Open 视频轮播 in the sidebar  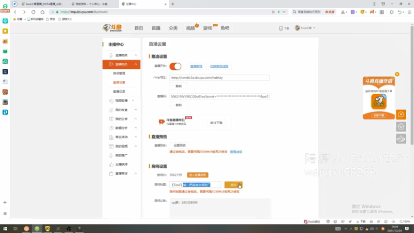point(122,100)
